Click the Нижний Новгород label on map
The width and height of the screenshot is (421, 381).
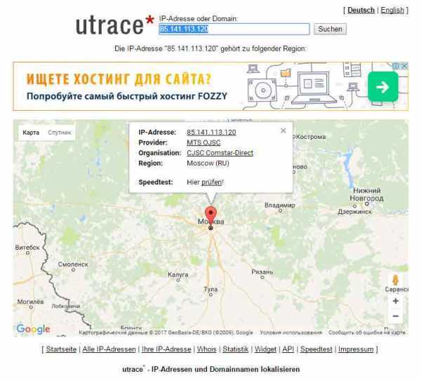(366, 194)
